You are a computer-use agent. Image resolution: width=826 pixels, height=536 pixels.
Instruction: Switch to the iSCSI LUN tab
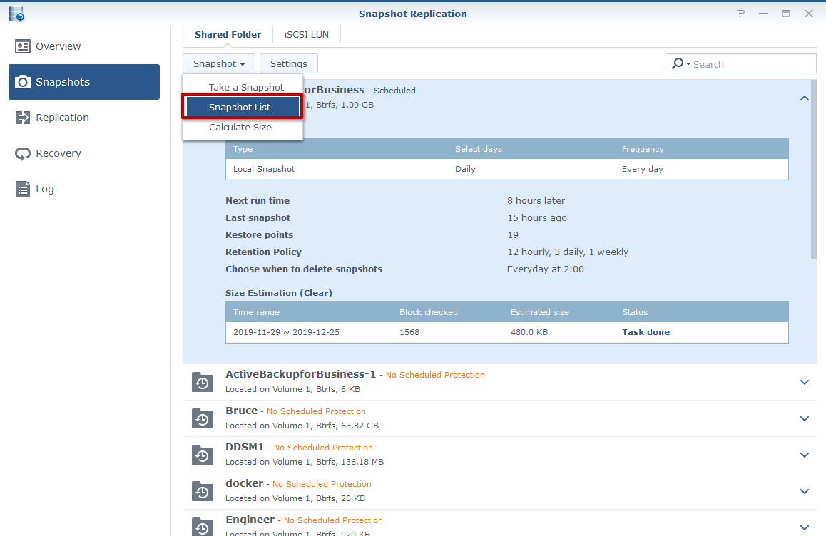point(306,34)
